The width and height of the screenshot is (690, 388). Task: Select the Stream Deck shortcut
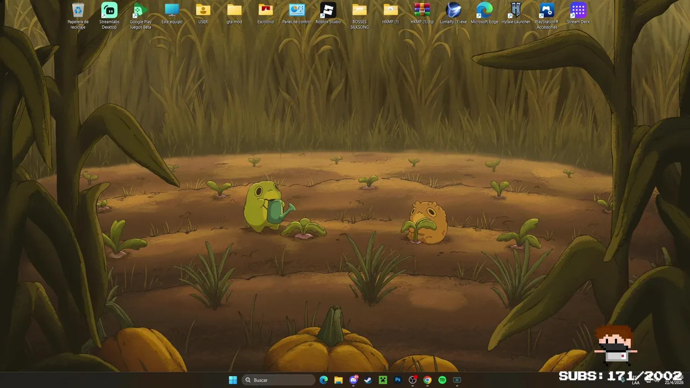click(578, 13)
